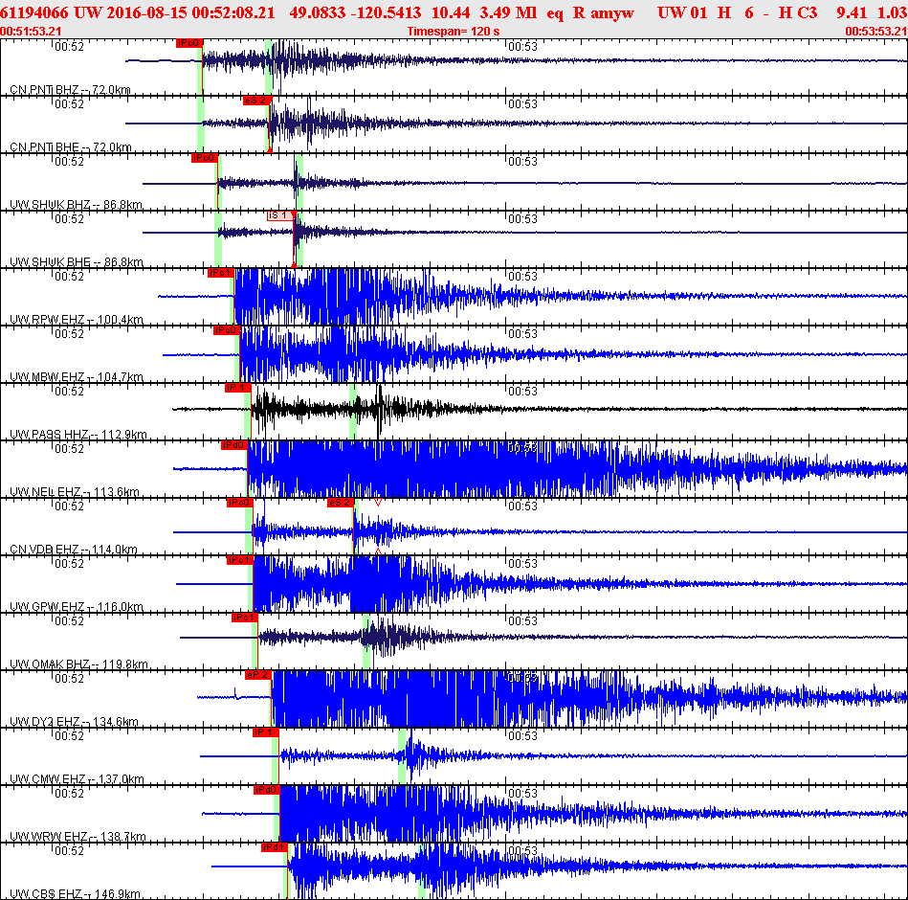
Task: Click the UW.RPW EHZ 100.4km channel label
Action: [x=77, y=320]
